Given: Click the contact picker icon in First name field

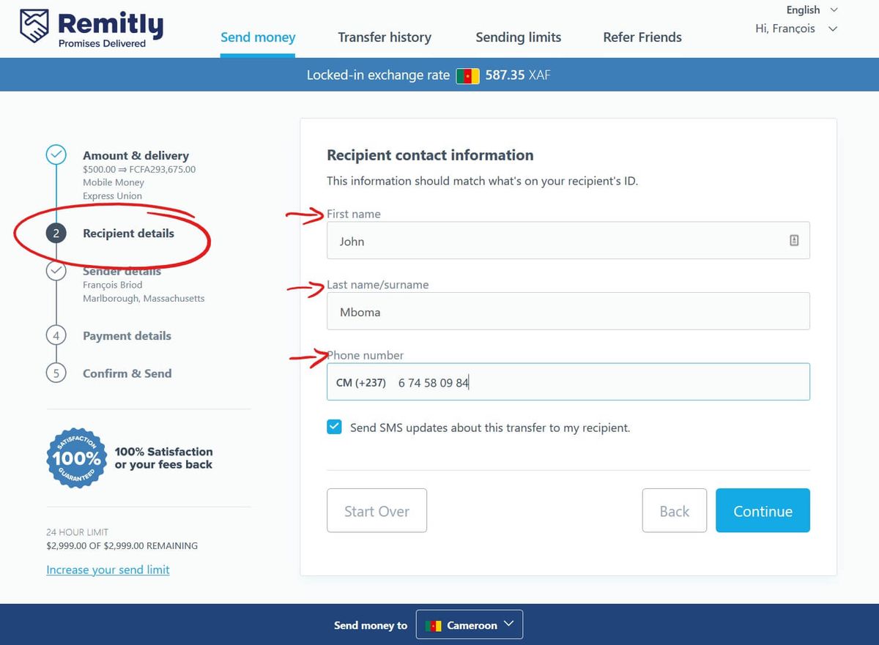Looking at the screenshot, I should pos(794,239).
